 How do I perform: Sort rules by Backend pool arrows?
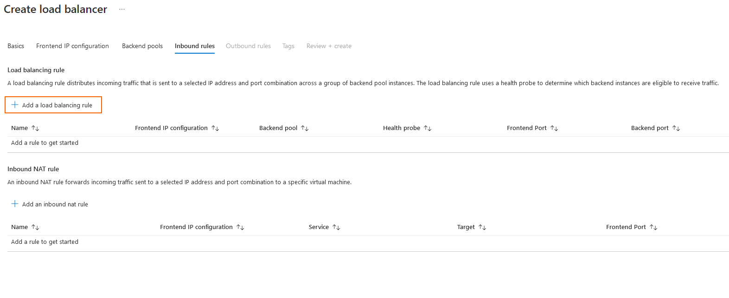coord(305,128)
